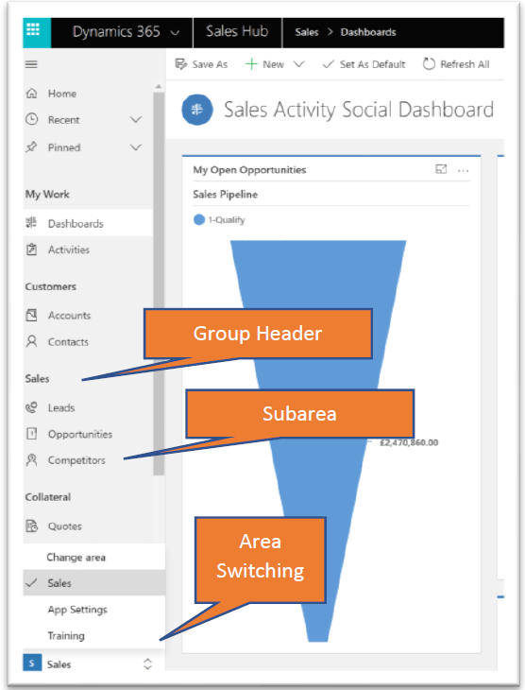Screen dimensions: 525x690
Task: Open the Sales area switcher
Action: pyautogui.click(x=88, y=664)
